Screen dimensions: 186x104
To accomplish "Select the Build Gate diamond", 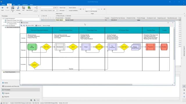I will point(124,47).
